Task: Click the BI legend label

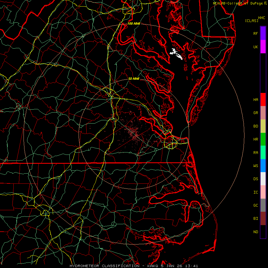Action: tap(255, 219)
